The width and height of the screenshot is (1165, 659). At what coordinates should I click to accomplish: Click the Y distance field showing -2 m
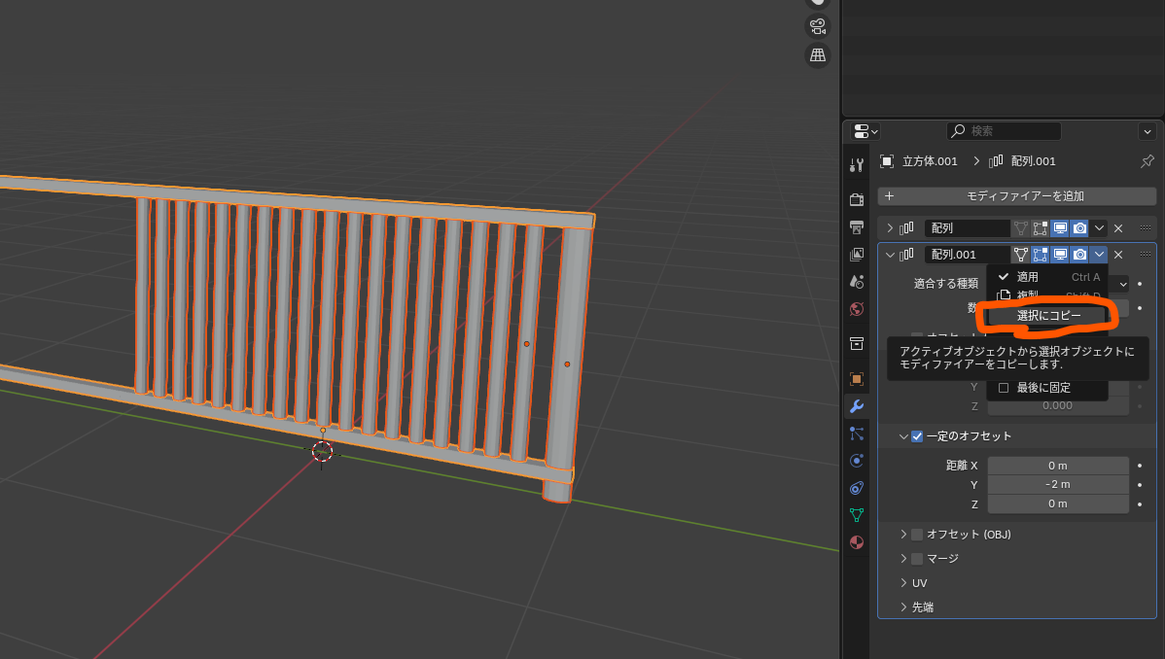point(1058,484)
